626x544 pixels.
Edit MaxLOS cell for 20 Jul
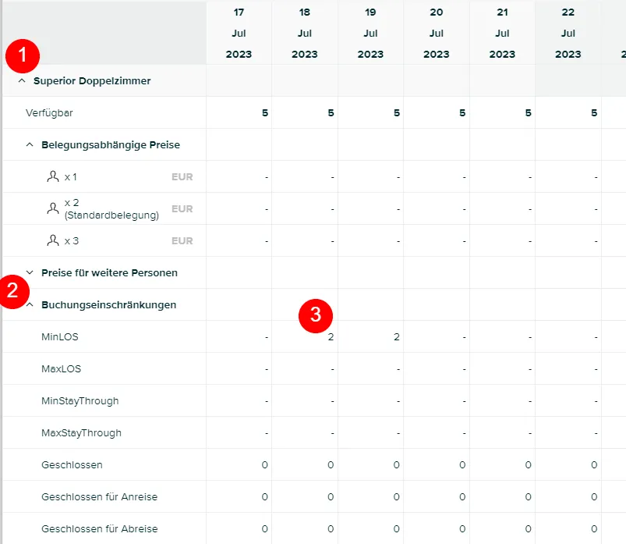click(437, 368)
